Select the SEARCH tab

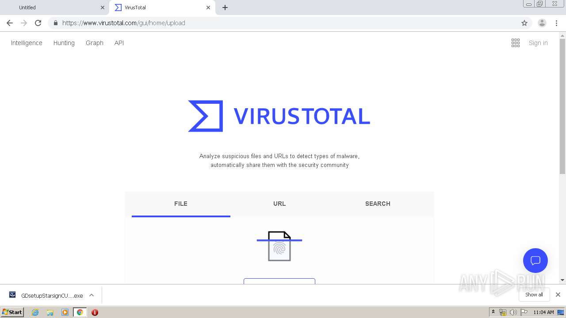[378, 204]
